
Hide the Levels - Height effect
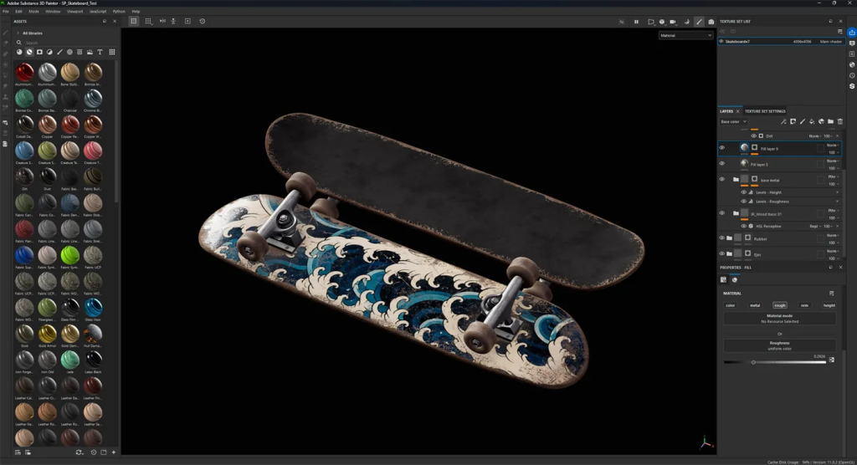(743, 192)
